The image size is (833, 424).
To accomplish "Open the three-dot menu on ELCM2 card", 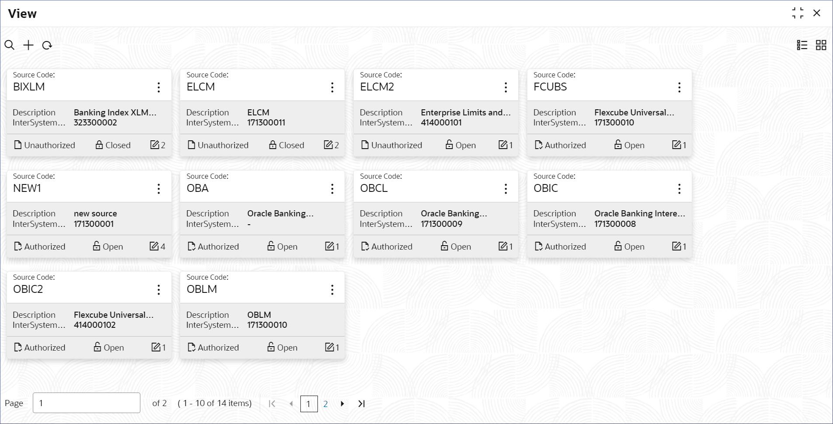I will pos(506,87).
